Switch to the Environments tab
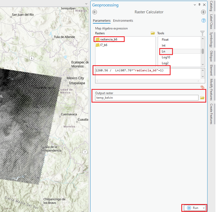The width and height of the screenshot is (218, 212). (123, 21)
